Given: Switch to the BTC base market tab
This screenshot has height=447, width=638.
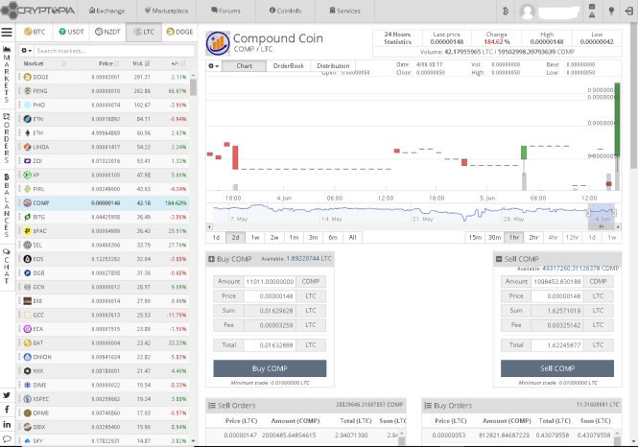Looking at the screenshot, I should [x=35, y=32].
